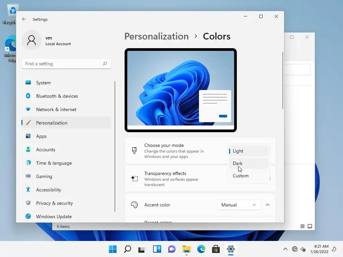Open the Accent color Manual dropdown
The width and height of the screenshot is (343, 257).
tap(239, 205)
